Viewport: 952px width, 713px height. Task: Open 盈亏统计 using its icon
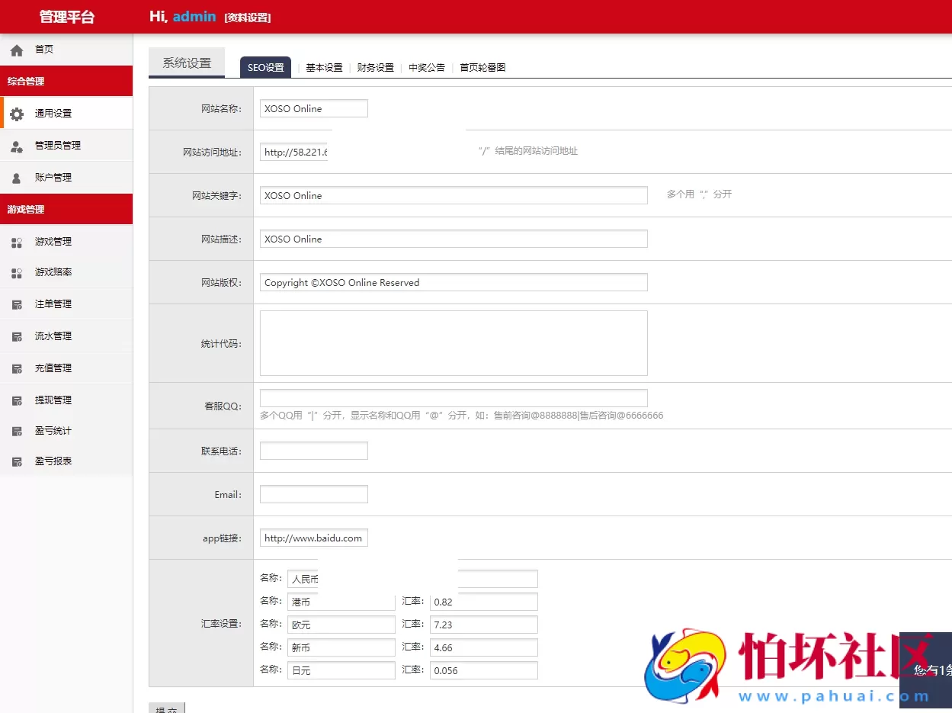pos(18,430)
